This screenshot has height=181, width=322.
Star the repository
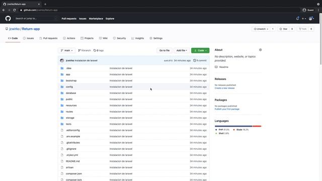[283, 29]
